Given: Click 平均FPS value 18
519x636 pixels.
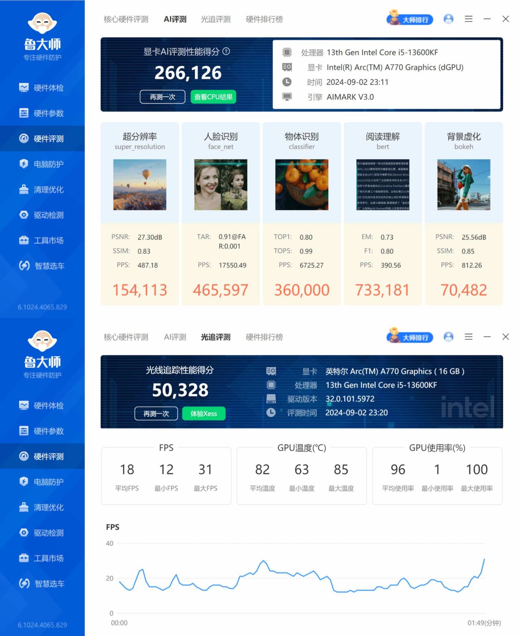Looking at the screenshot, I should point(127,470).
